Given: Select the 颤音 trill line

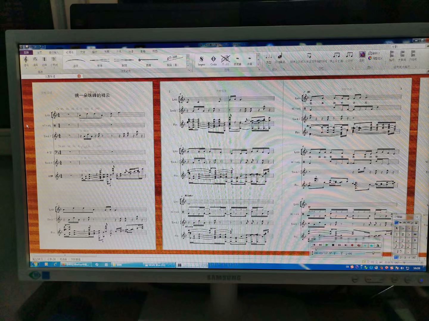Looking at the screenshot, I should pos(148,61).
